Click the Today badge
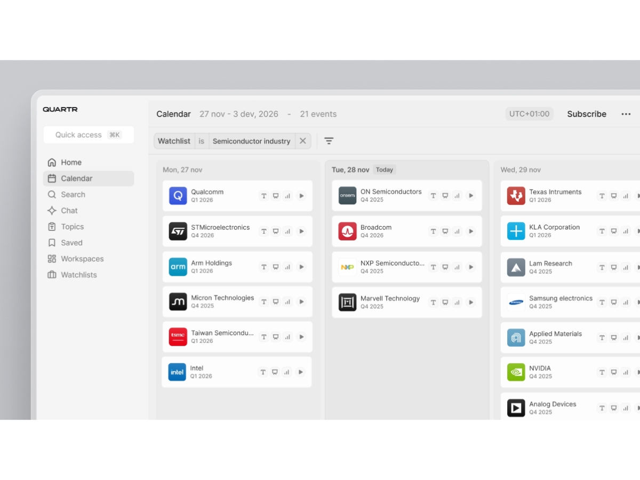Screen dimensions: 640x480 (x=384, y=170)
